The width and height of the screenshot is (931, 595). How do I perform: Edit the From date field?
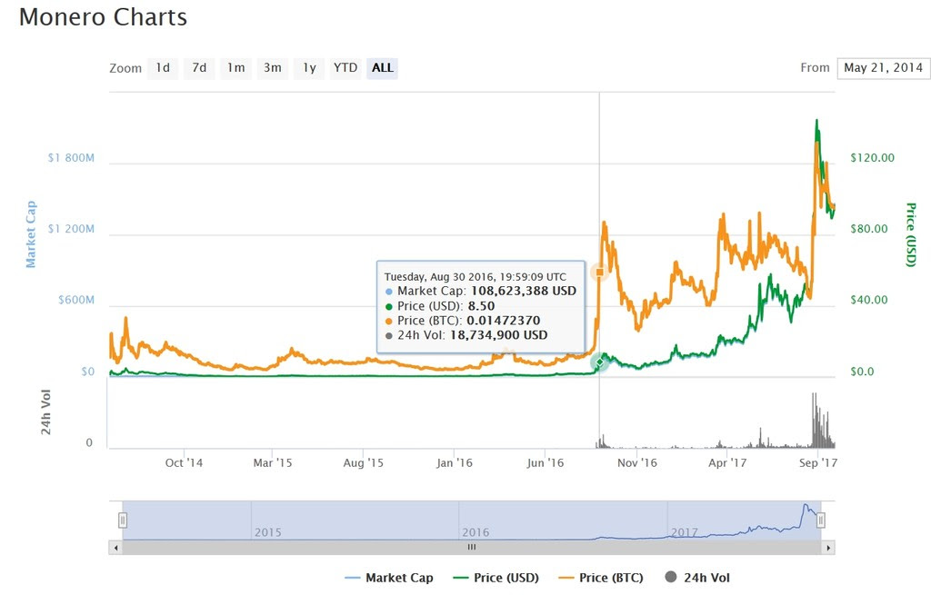tap(884, 68)
